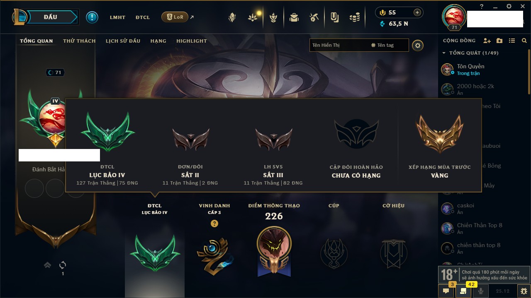Screen dimensions: 531x298
Task: Collapse the TỔNG QUÁT friends group
Action: coord(444,53)
